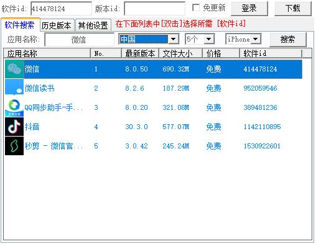Focus the 版本id input field
Image resolution: width=316 pixels, height=244 pixels.
[x=154, y=9]
